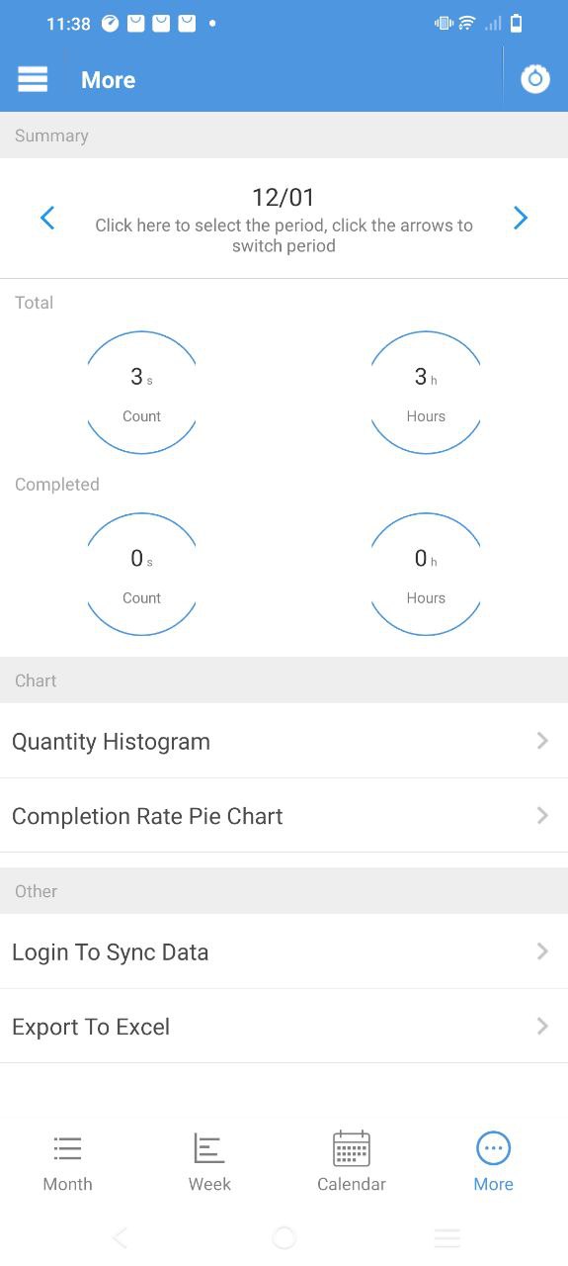
Task: Tap the More ellipsis icon
Action: pos(493,1148)
